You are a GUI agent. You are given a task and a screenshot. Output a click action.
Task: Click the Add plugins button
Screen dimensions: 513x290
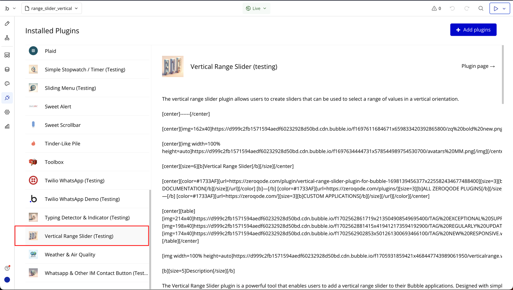(x=473, y=30)
